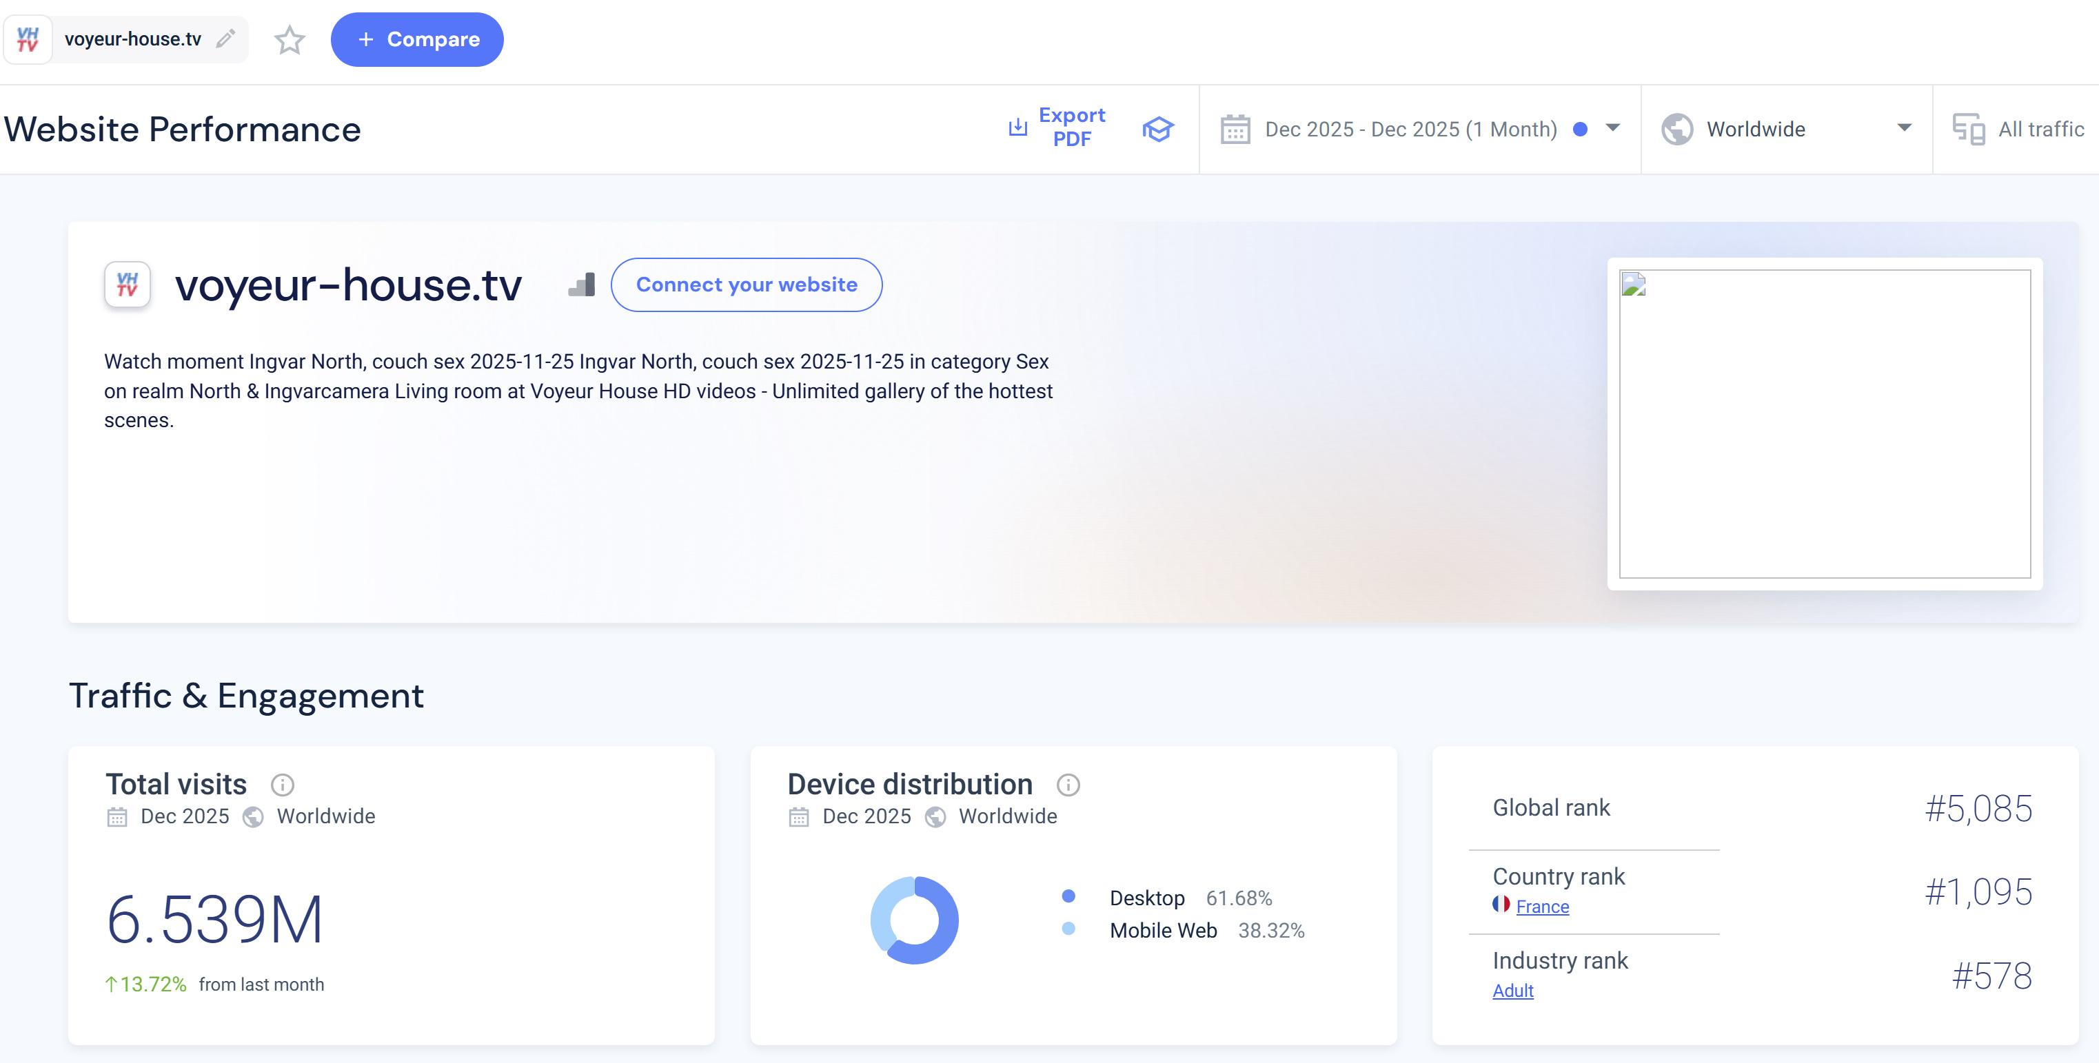Open Device distribution info icon
Screen dimensions: 2099x1063
point(1068,785)
